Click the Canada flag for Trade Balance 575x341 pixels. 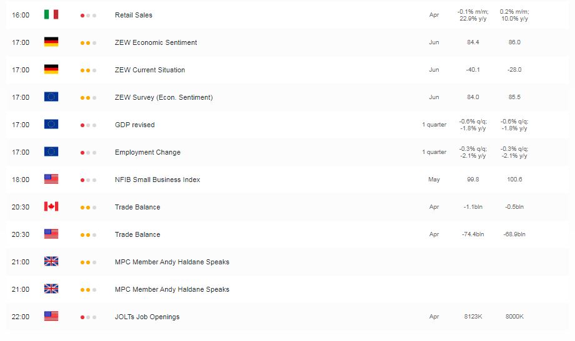click(x=51, y=206)
